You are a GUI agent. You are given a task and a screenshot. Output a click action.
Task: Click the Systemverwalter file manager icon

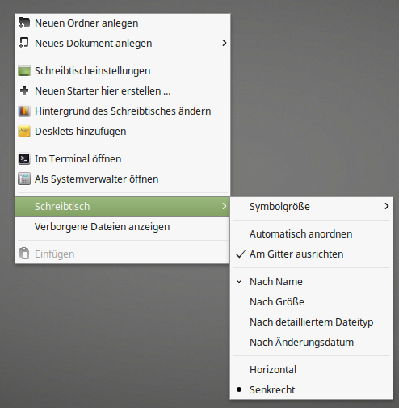[x=24, y=179]
